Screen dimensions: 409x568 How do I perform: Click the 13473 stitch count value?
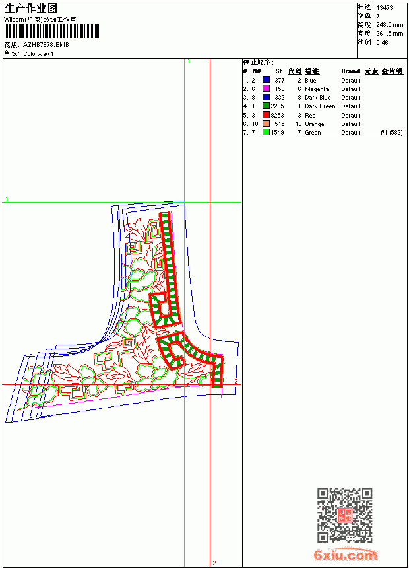click(385, 8)
